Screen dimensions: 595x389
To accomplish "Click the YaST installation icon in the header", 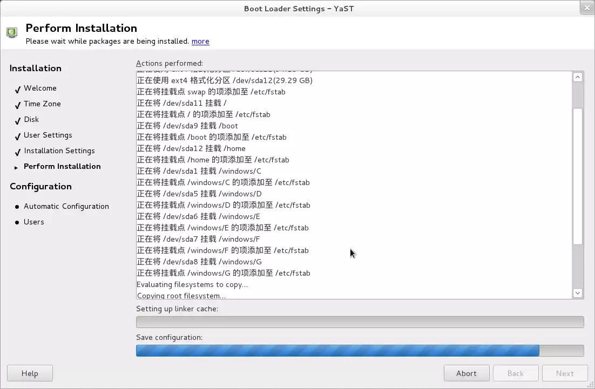I will click(x=12, y=32).
